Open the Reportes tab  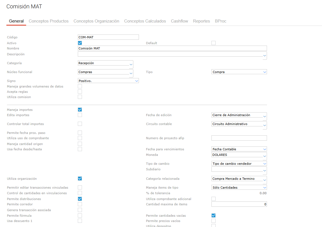point(201,21)
